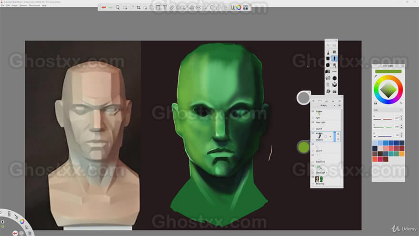Click the green value stepper arrows
Screen dimensions: 419x236
coord(401,126)
